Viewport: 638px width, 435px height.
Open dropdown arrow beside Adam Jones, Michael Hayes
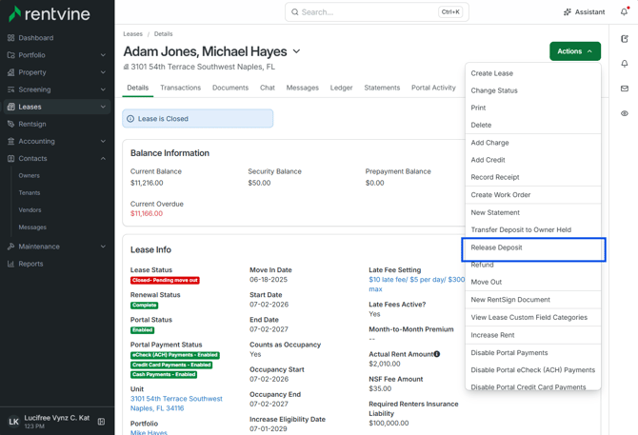click(x=296, y=51)
